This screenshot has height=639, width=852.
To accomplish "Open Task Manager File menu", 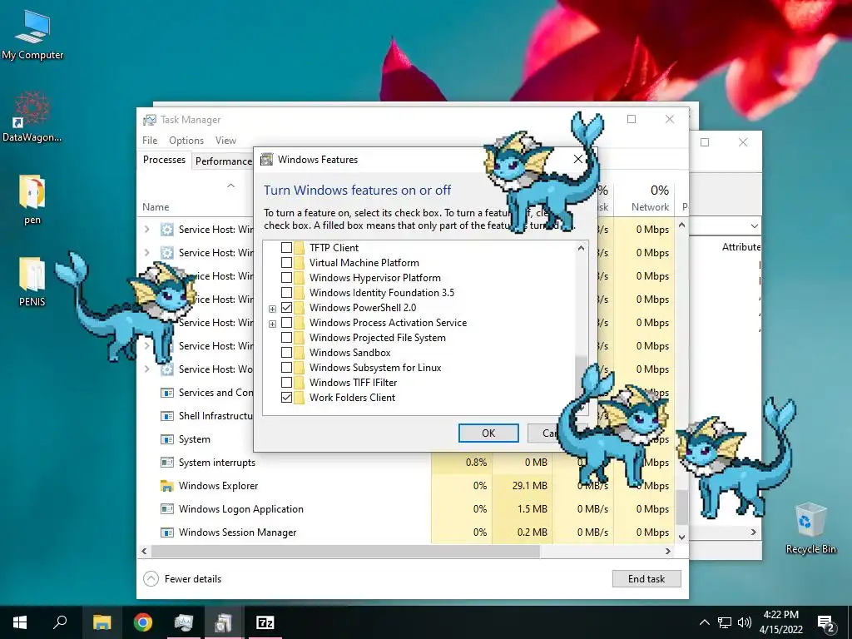I will click(x=150, y=140).
